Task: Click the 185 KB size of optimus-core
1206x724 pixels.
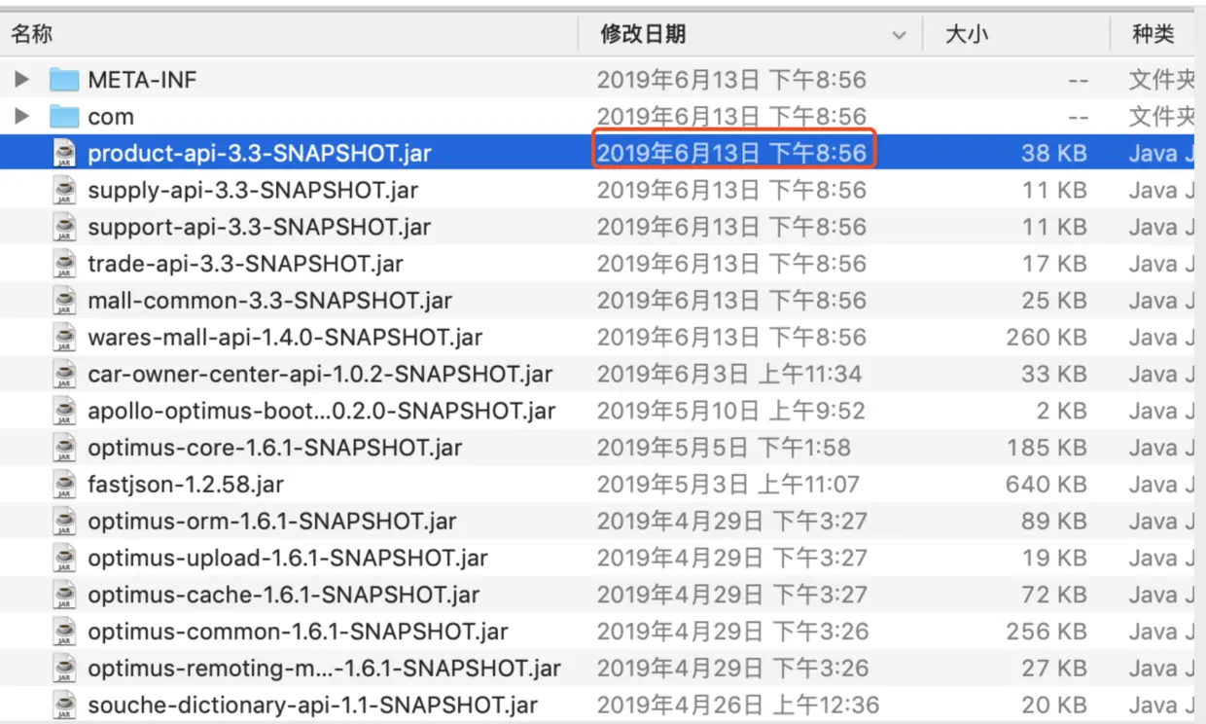Action: pos(1046,448)
